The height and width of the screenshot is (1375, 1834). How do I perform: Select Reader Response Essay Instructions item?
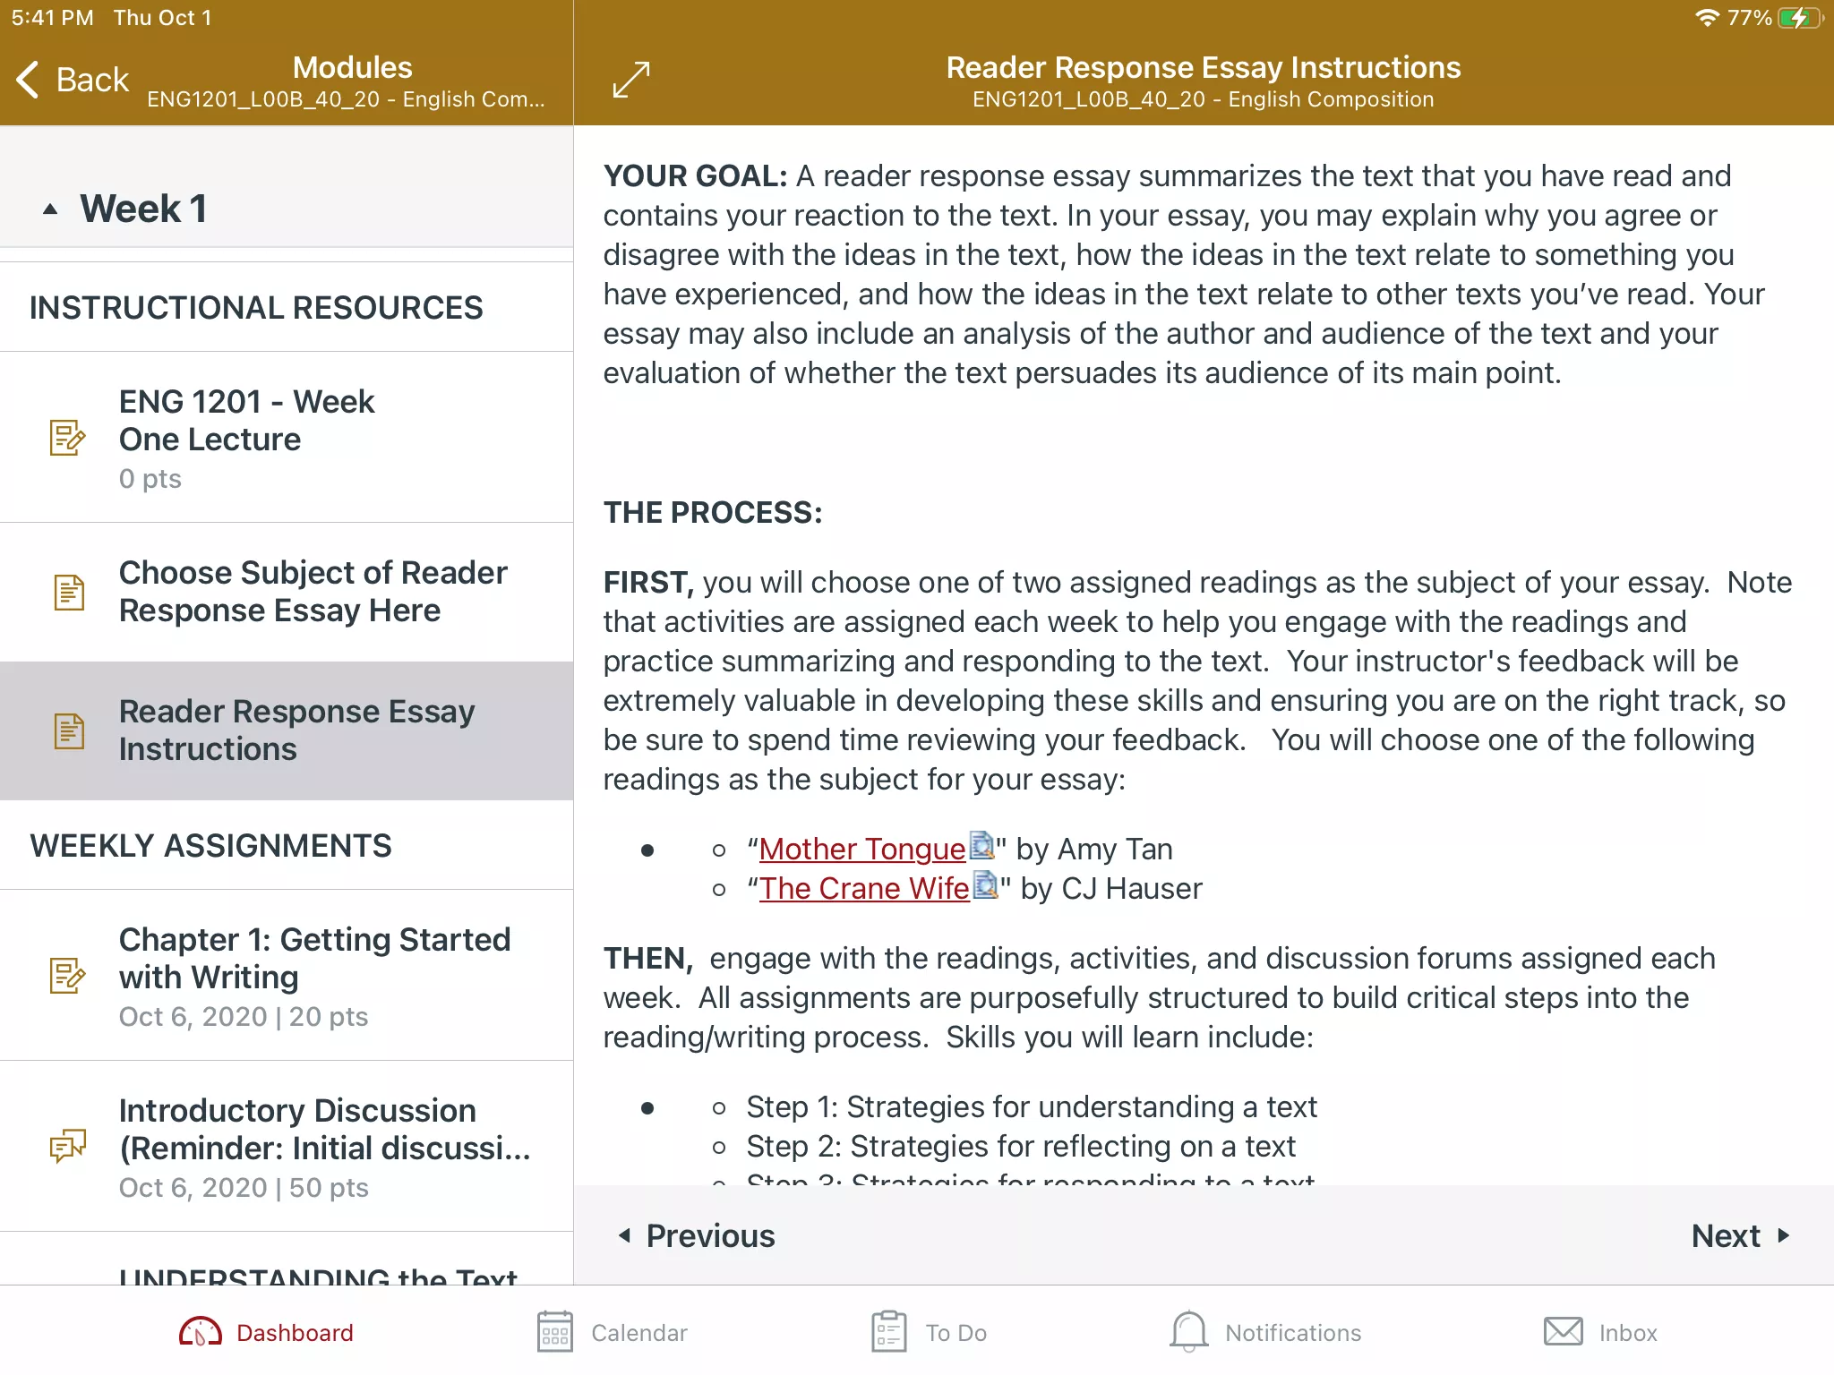coord(287,730)
